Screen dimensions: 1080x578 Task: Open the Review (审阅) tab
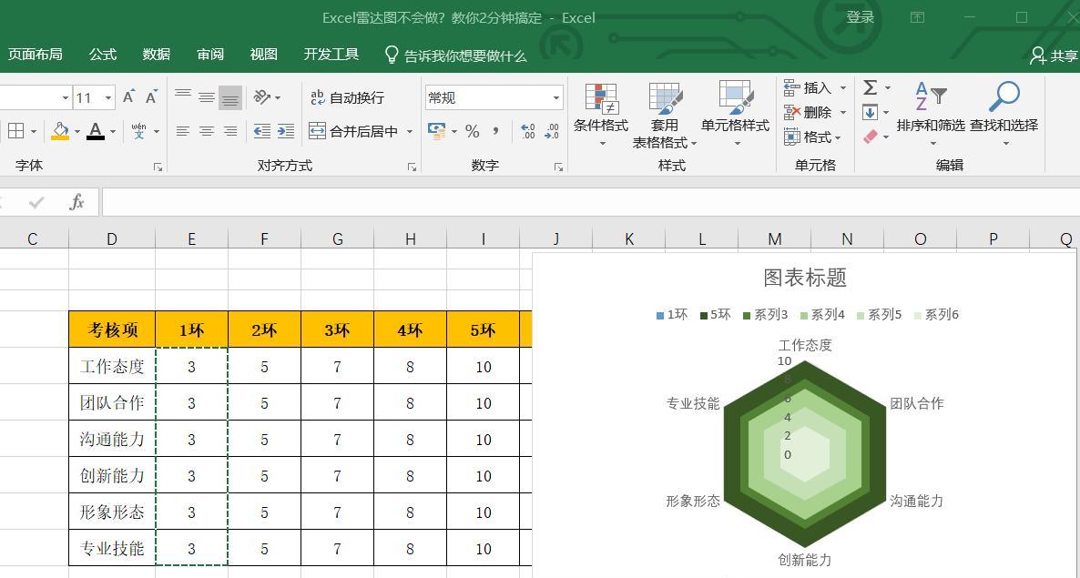210,55
